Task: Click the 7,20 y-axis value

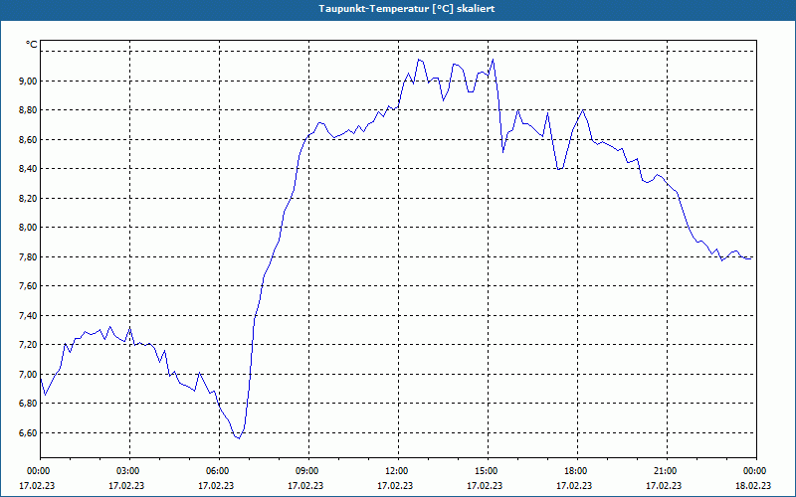Action: pos(29,345)
